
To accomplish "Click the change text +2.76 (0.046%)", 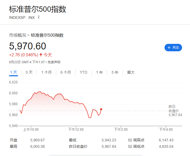I will coord(24,55).
